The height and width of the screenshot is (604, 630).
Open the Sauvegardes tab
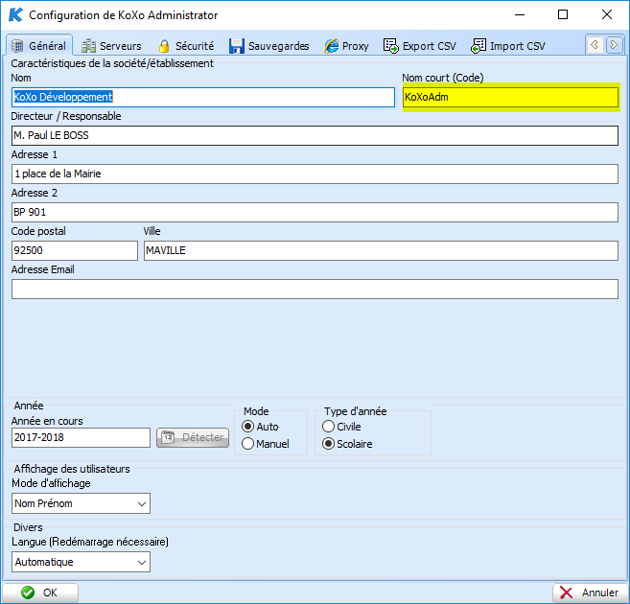click(269, 46)
